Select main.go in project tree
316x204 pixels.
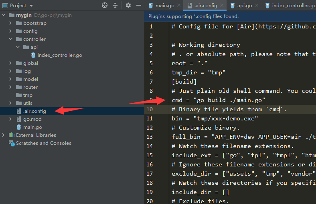pos(32,127)
